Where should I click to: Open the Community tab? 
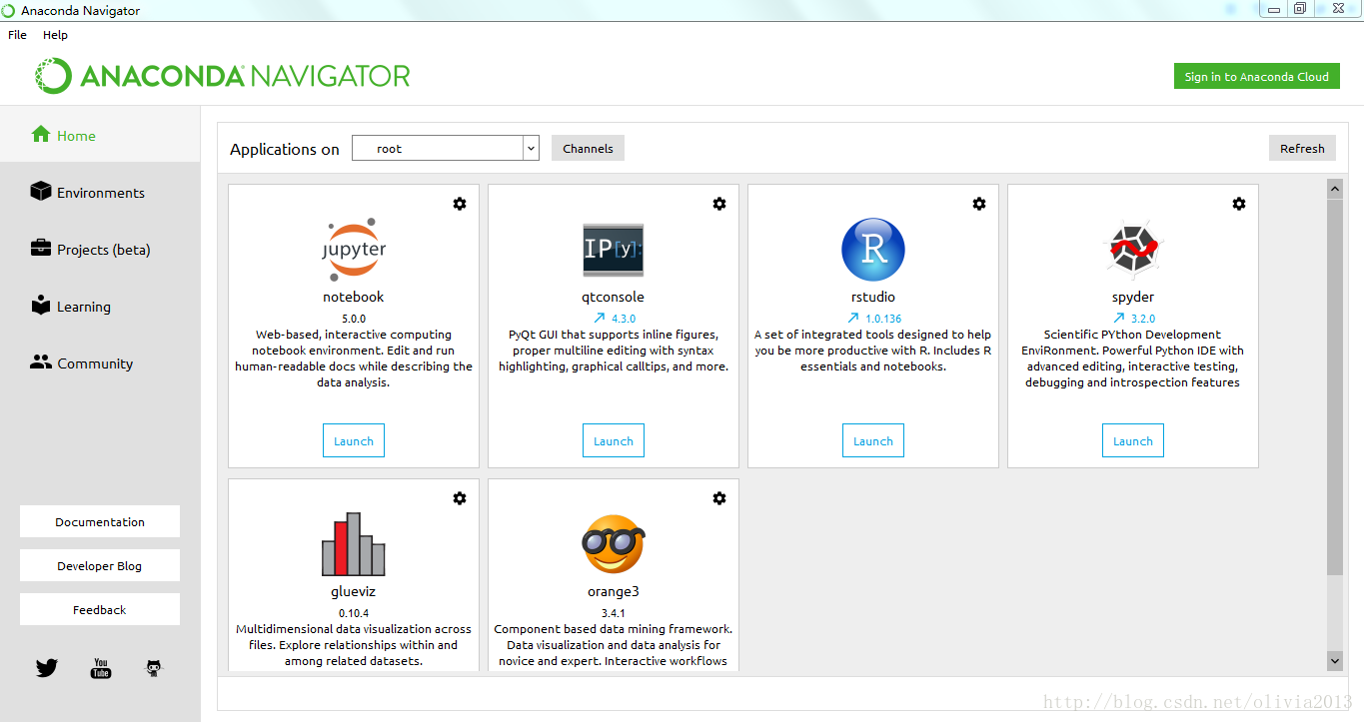coord(100,362)
